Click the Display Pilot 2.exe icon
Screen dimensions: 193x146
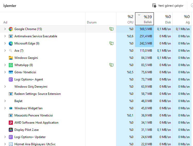pyautogui.click(x=11, y=130)
